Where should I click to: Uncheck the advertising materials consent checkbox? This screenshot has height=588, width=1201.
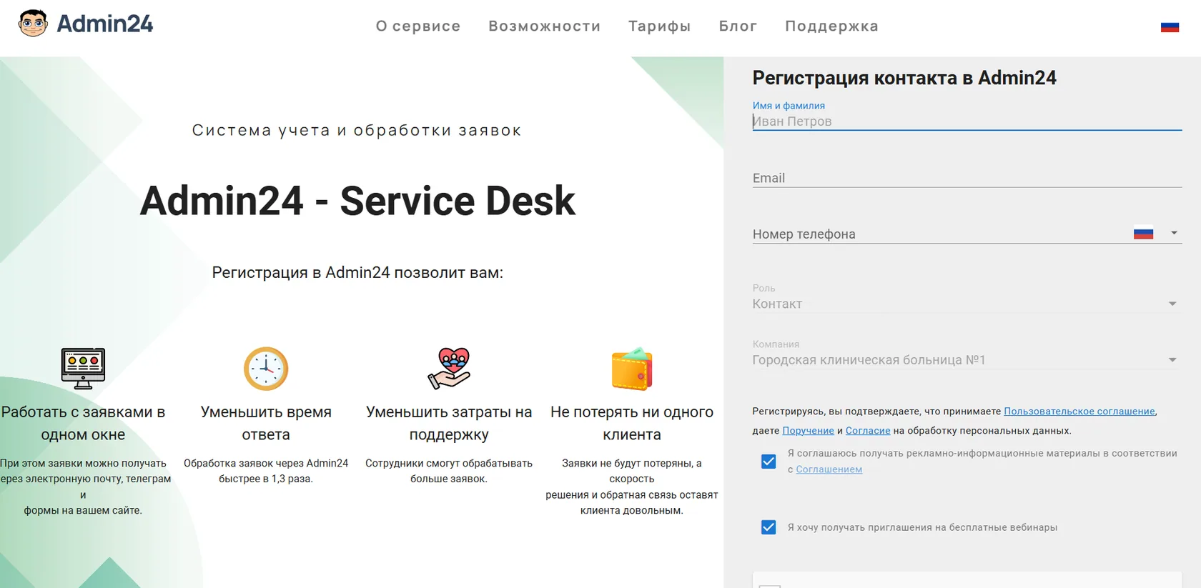768,462
